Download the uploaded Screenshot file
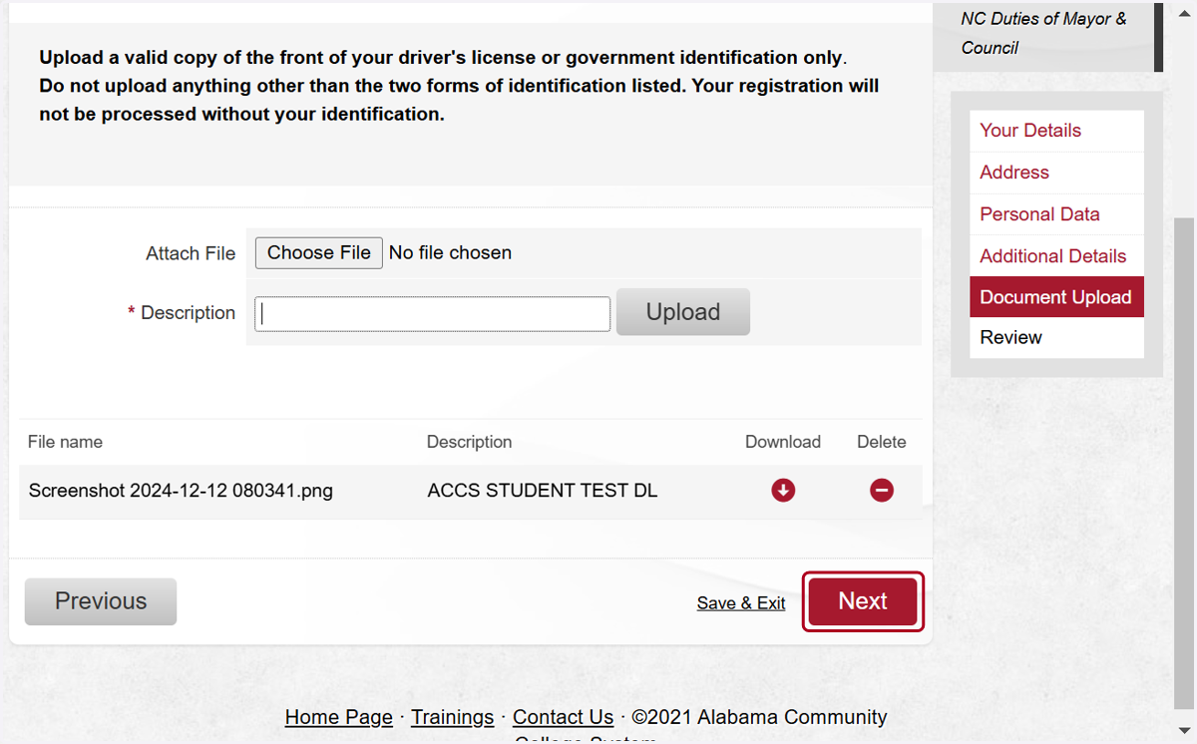The height and width of the screenshot is (744, 1197). coord(783,490)
